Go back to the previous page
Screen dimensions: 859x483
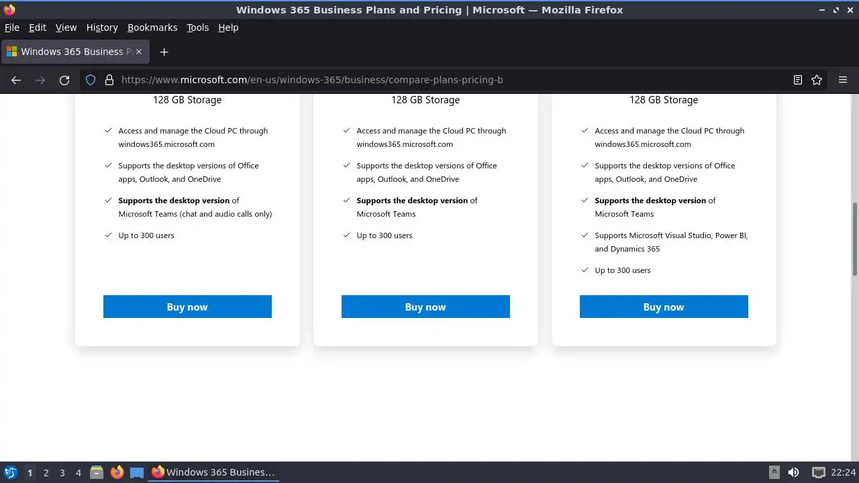click(x=16, y=80)
